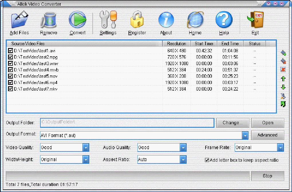Expand the Output Format dropdown
Image resolution: width=292 pixels, height=192 pixels.
(245, 135)
